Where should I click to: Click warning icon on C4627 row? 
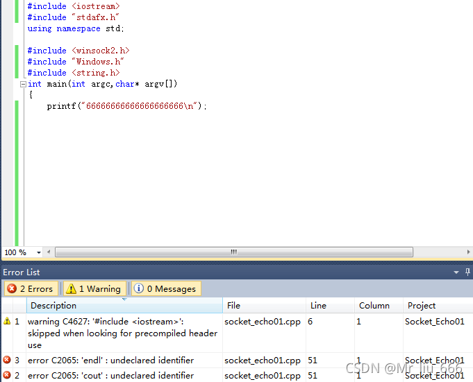[x=7, y=322]
